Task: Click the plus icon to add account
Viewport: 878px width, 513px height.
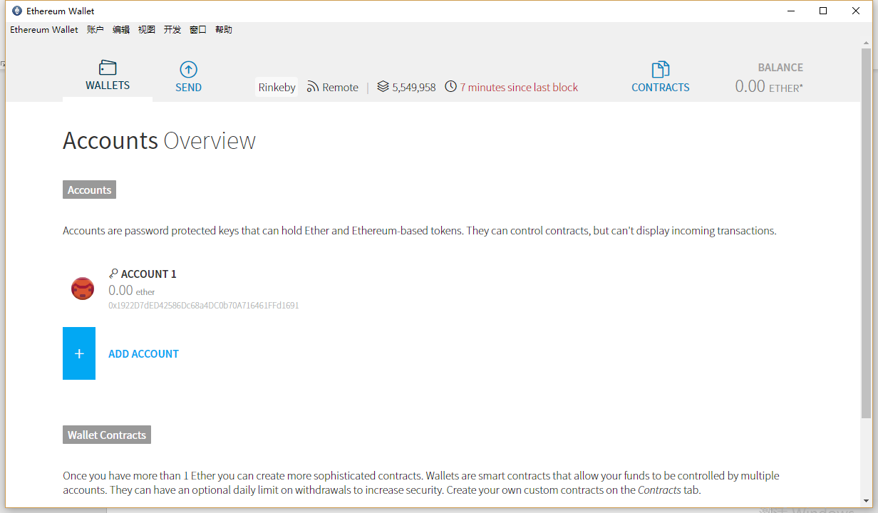Action: (79, 353)
